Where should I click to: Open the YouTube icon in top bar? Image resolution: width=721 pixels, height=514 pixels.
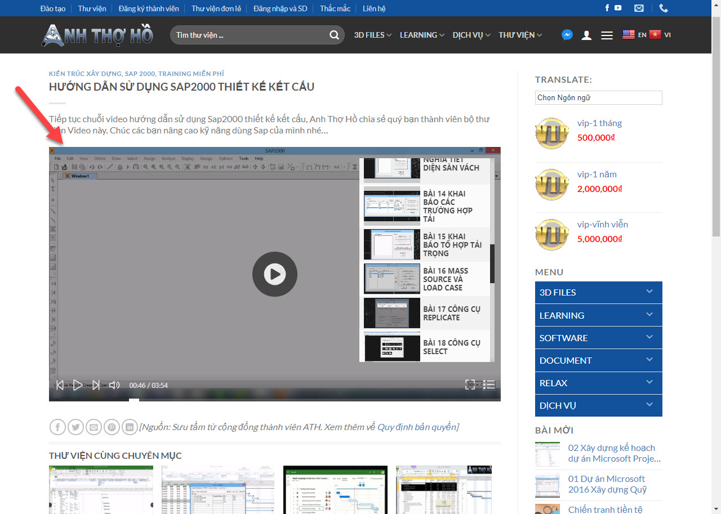tap(618, 8)
